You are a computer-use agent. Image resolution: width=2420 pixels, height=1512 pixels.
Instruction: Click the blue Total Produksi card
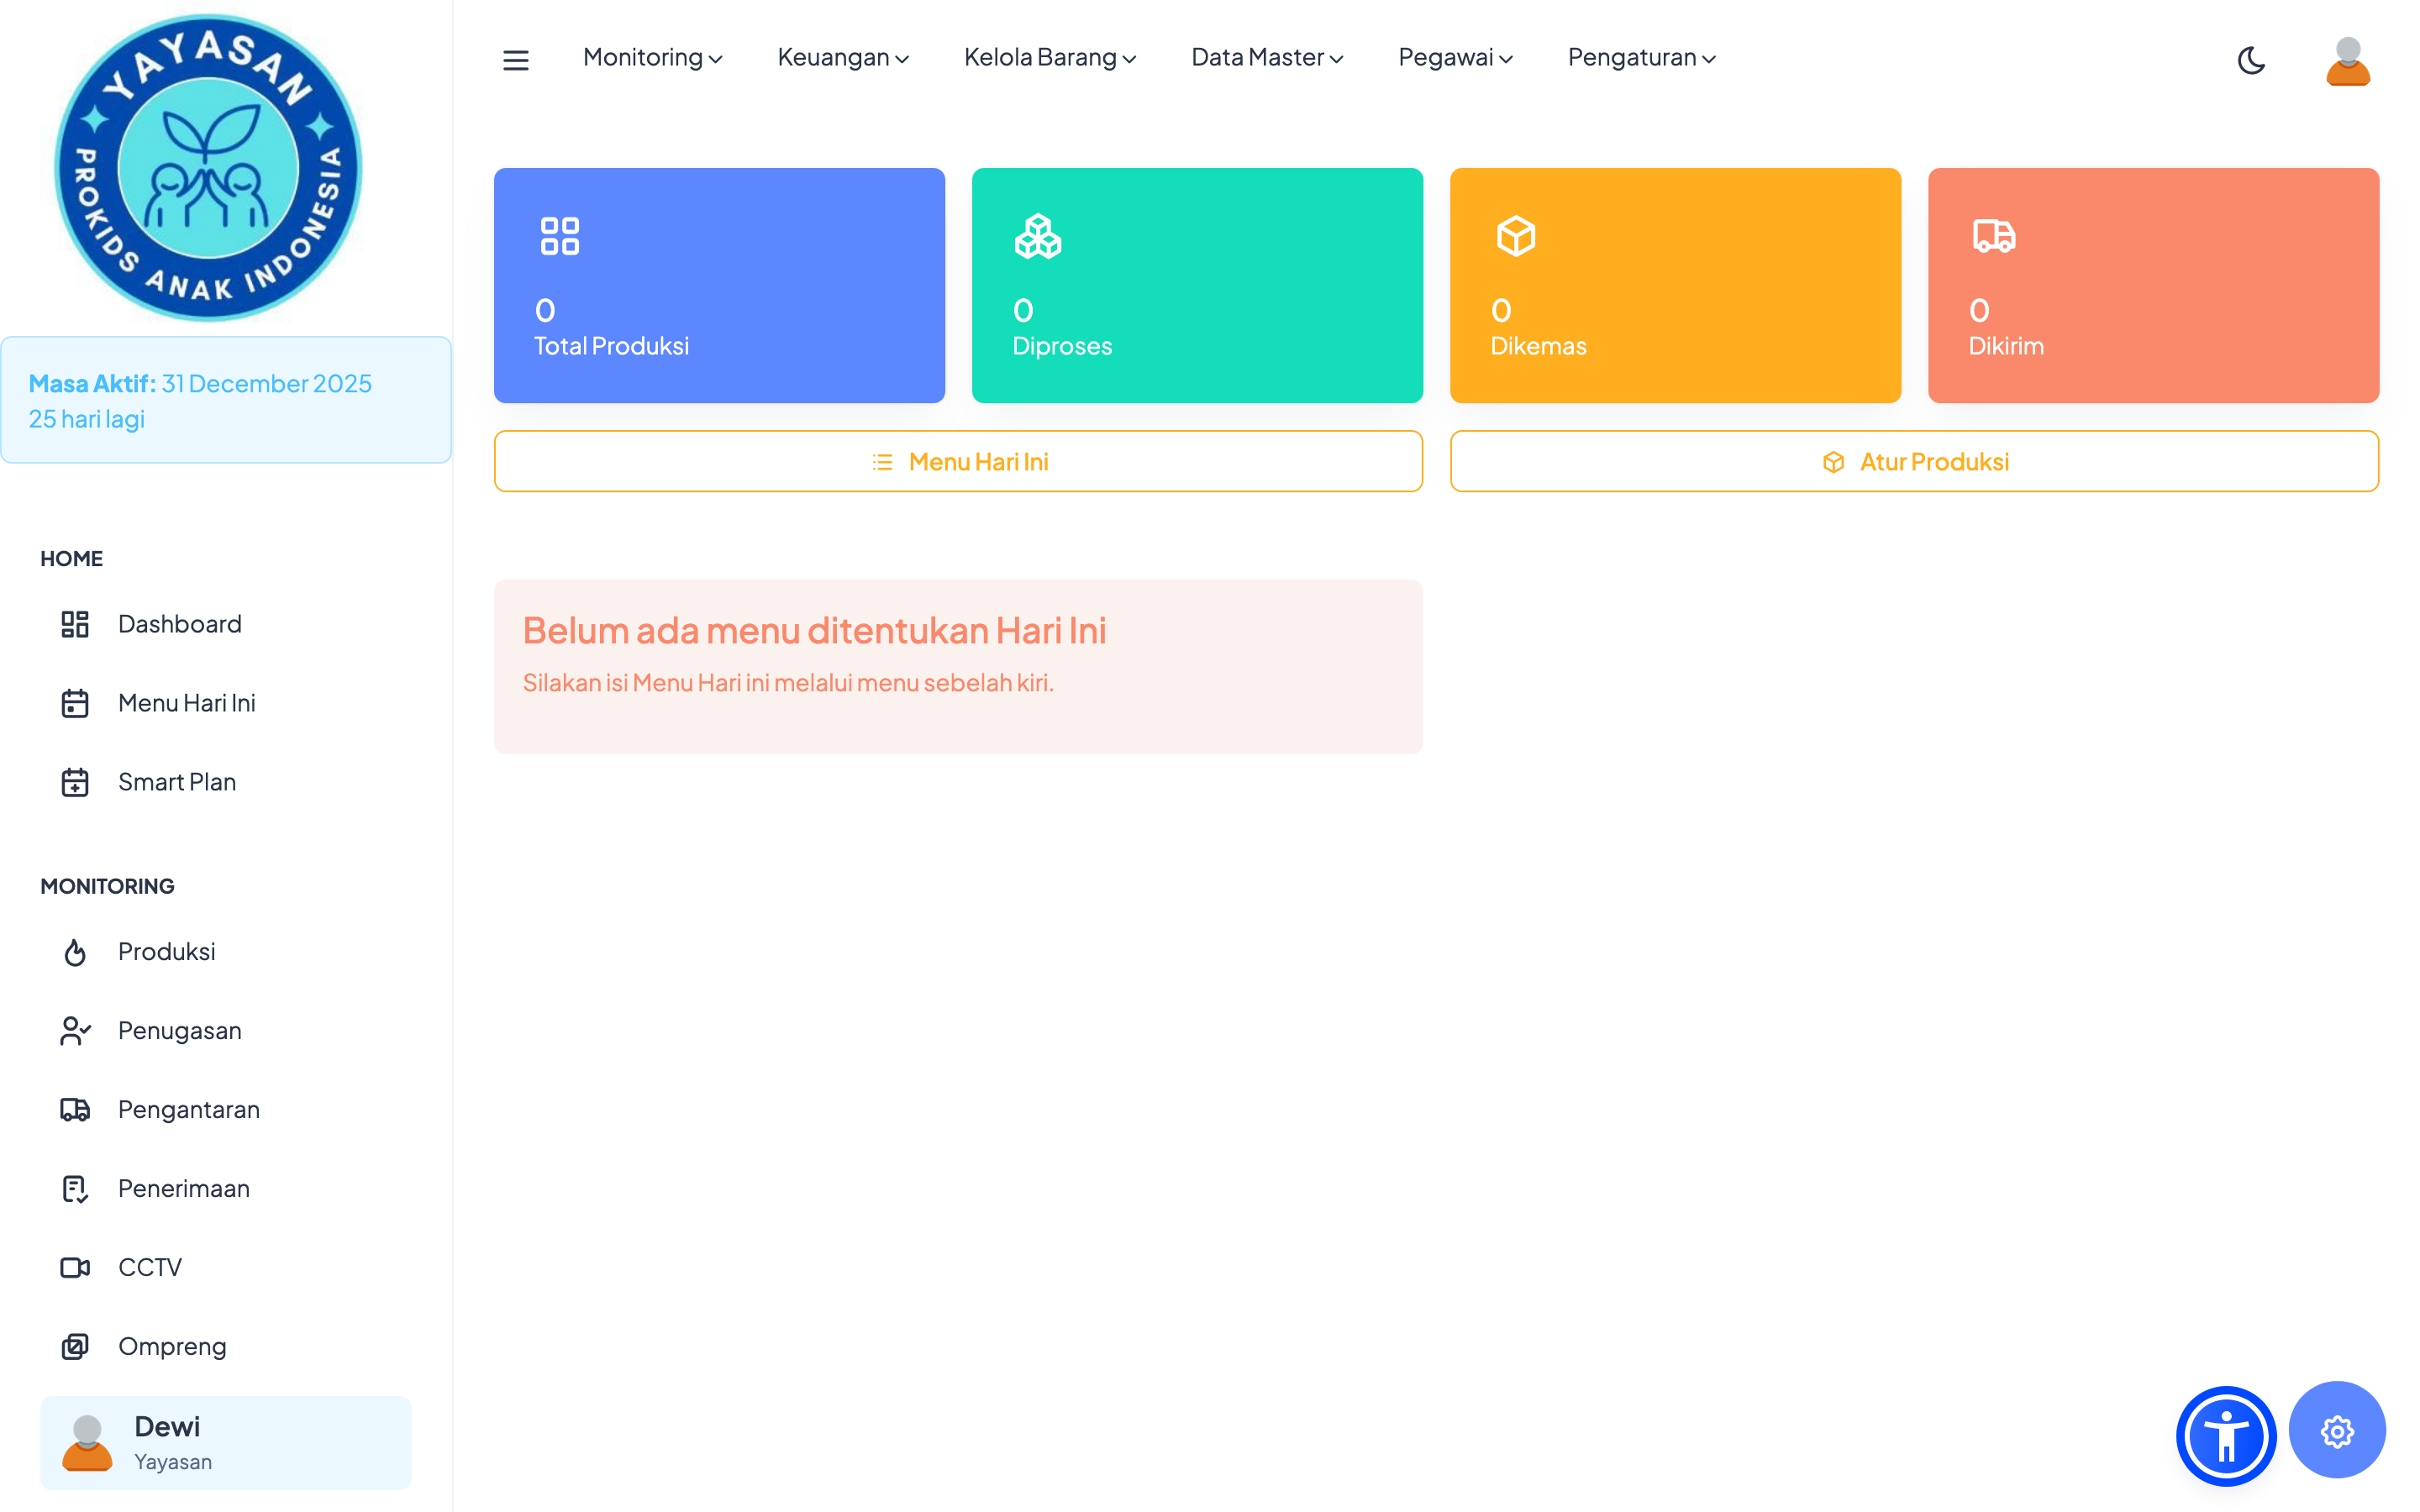click(x=719, y=286)
